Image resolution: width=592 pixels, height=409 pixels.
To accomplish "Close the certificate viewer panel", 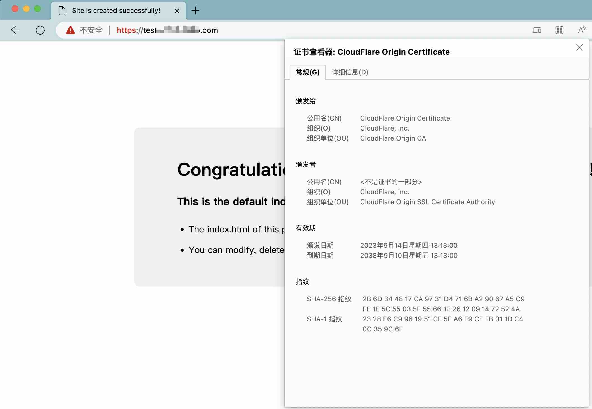I will 580,48.
